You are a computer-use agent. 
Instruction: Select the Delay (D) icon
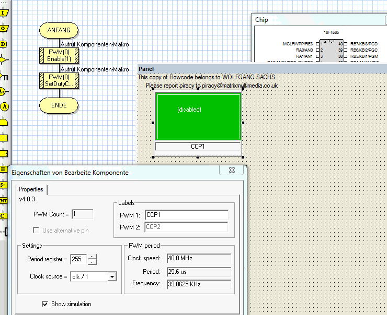(3, 44)
